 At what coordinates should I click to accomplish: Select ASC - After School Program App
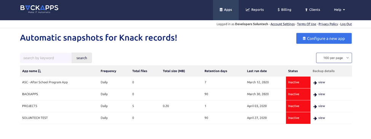[x=45, y=83]
